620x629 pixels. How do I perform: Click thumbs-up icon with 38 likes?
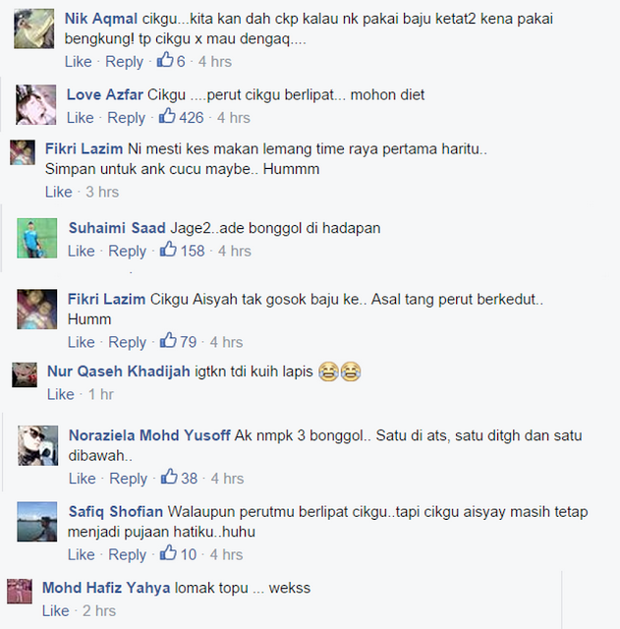pyautogui.click(x=169, y=477)
